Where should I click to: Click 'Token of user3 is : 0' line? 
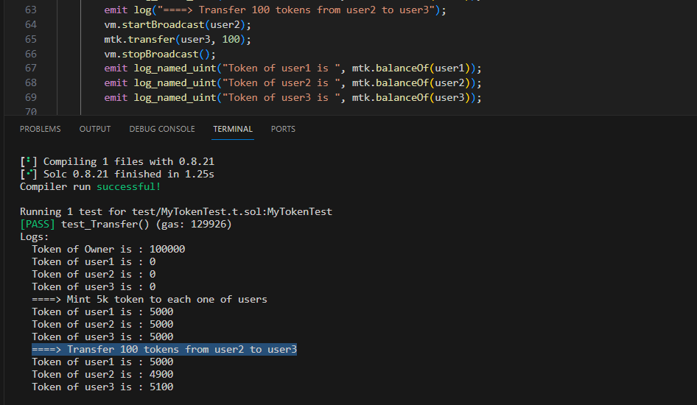[94, 286]
